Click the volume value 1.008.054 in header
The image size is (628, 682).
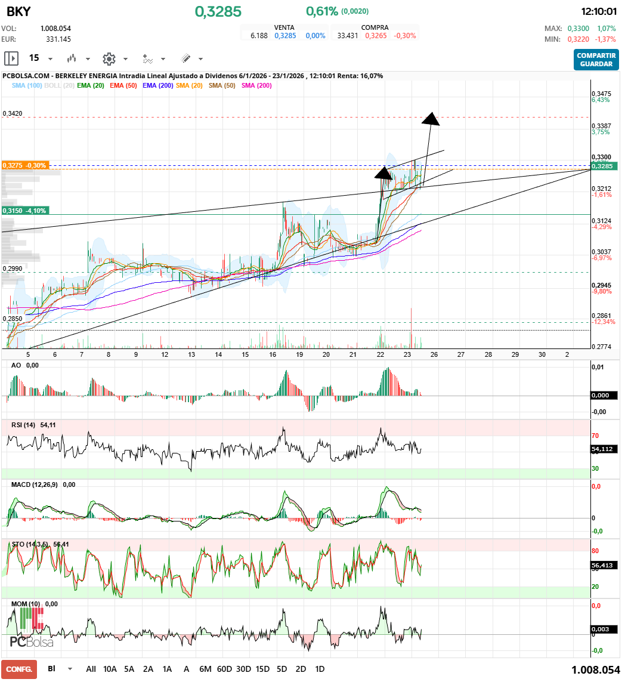(x=55, y=29)
